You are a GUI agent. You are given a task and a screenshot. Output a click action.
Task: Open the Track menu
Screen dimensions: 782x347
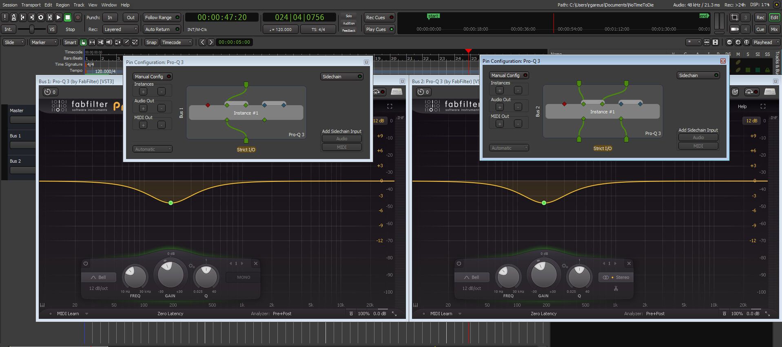(79, 5)
